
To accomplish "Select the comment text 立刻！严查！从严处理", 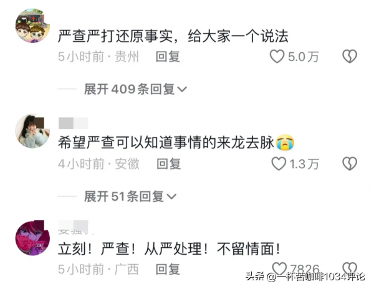I will click(133, 249).
